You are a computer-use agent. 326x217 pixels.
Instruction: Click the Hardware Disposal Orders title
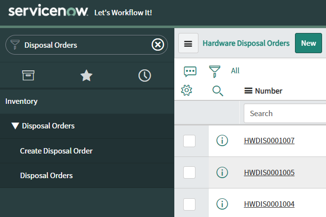coord(246,43)
